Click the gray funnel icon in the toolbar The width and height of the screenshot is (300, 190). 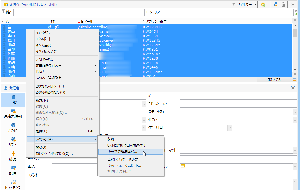pyautogui.click(x=234, y=4)
